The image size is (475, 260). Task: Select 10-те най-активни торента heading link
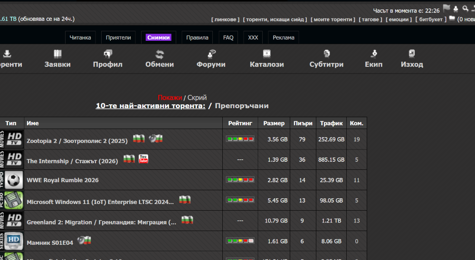[151, 106]
